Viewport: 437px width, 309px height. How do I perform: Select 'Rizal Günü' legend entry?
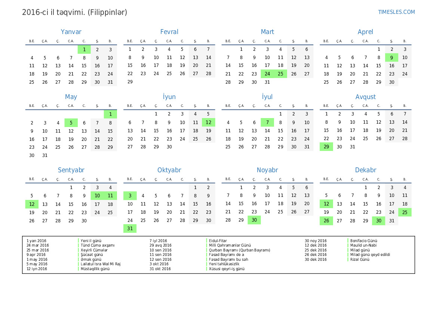(x=360, y=260)
